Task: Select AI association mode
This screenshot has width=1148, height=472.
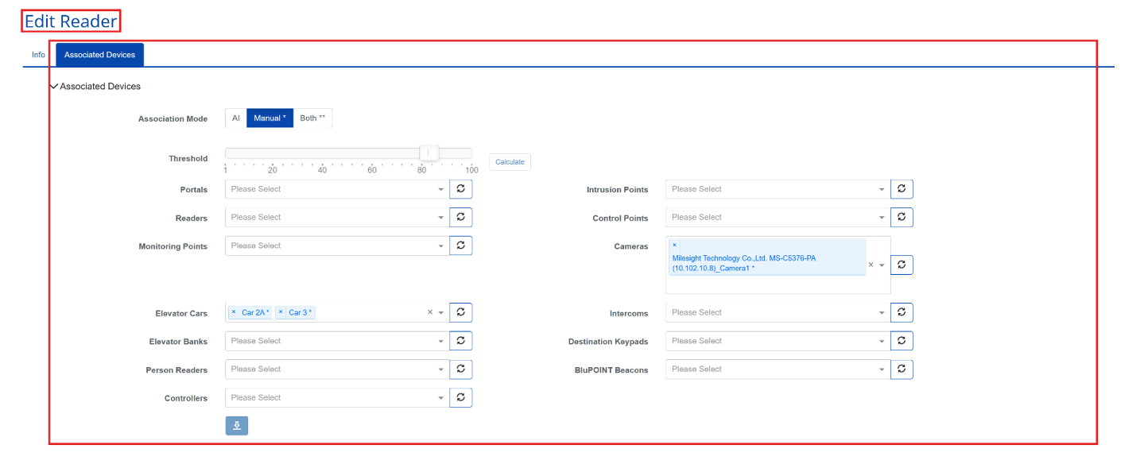Action: (x=235, y=118)
